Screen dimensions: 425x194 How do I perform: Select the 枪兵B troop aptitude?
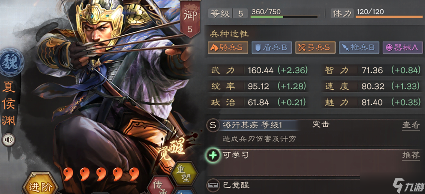(x=359, y=48)
